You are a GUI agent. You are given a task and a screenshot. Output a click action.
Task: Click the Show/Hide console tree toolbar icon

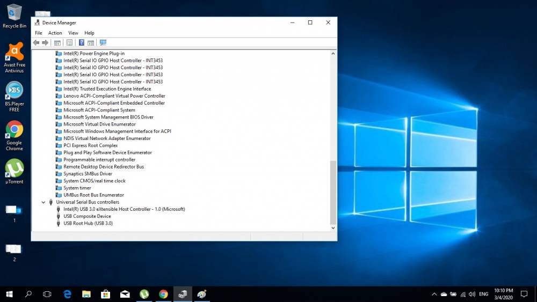pyautogui.click(x=57, y=43)
